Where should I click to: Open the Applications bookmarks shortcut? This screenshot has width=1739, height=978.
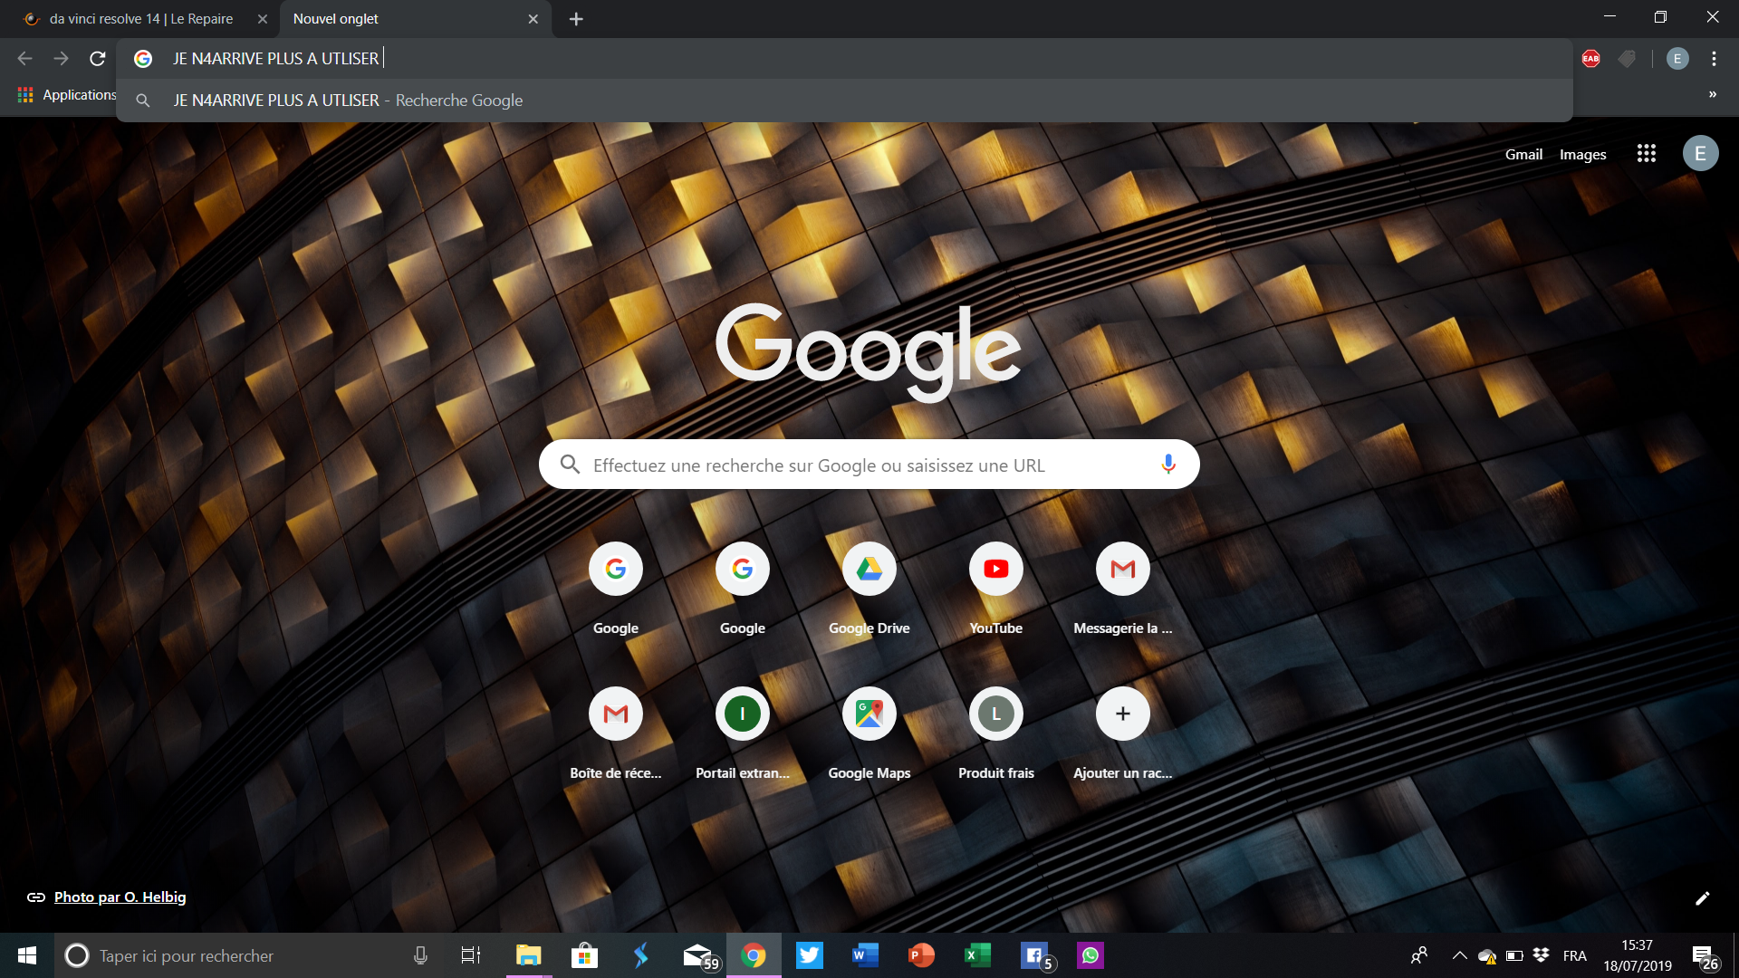pyautogui.click(x=67, y=94)
